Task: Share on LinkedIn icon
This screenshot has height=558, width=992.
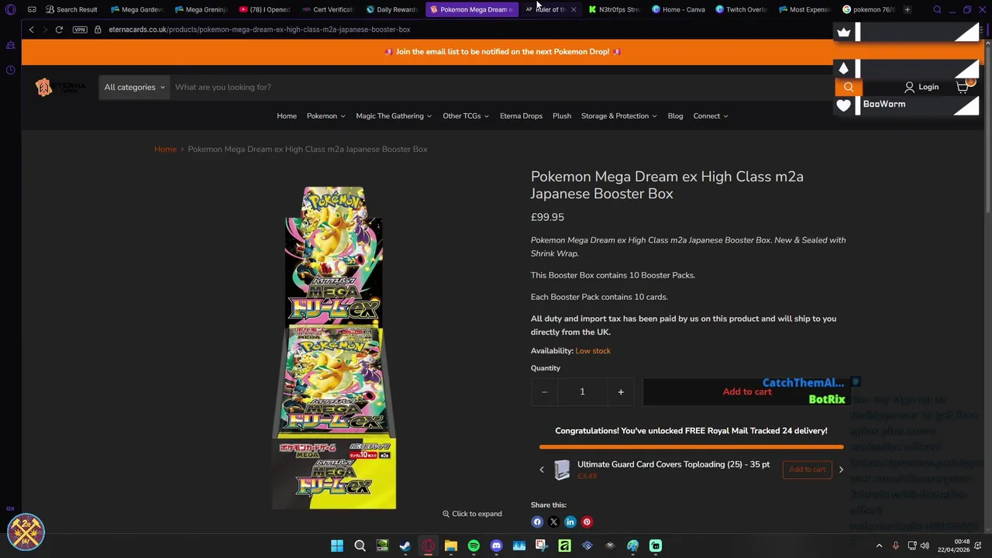Action: 570,522
